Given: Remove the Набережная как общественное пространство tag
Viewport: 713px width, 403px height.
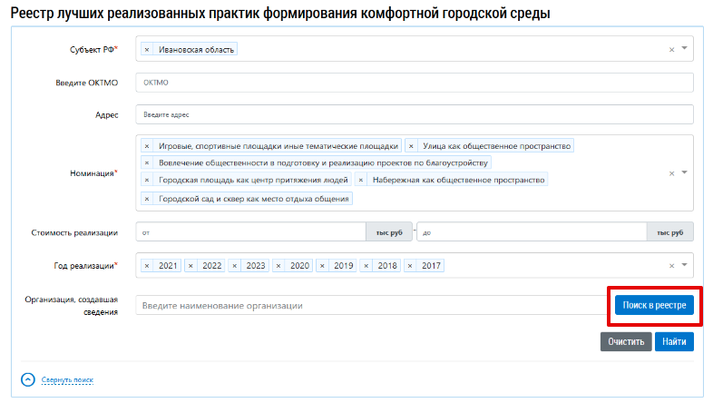Looking at the screenshot, I should (x=361, y=181).
